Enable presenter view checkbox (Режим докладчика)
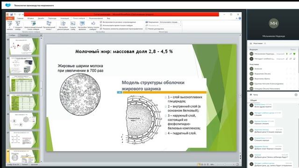 (146, 28)
